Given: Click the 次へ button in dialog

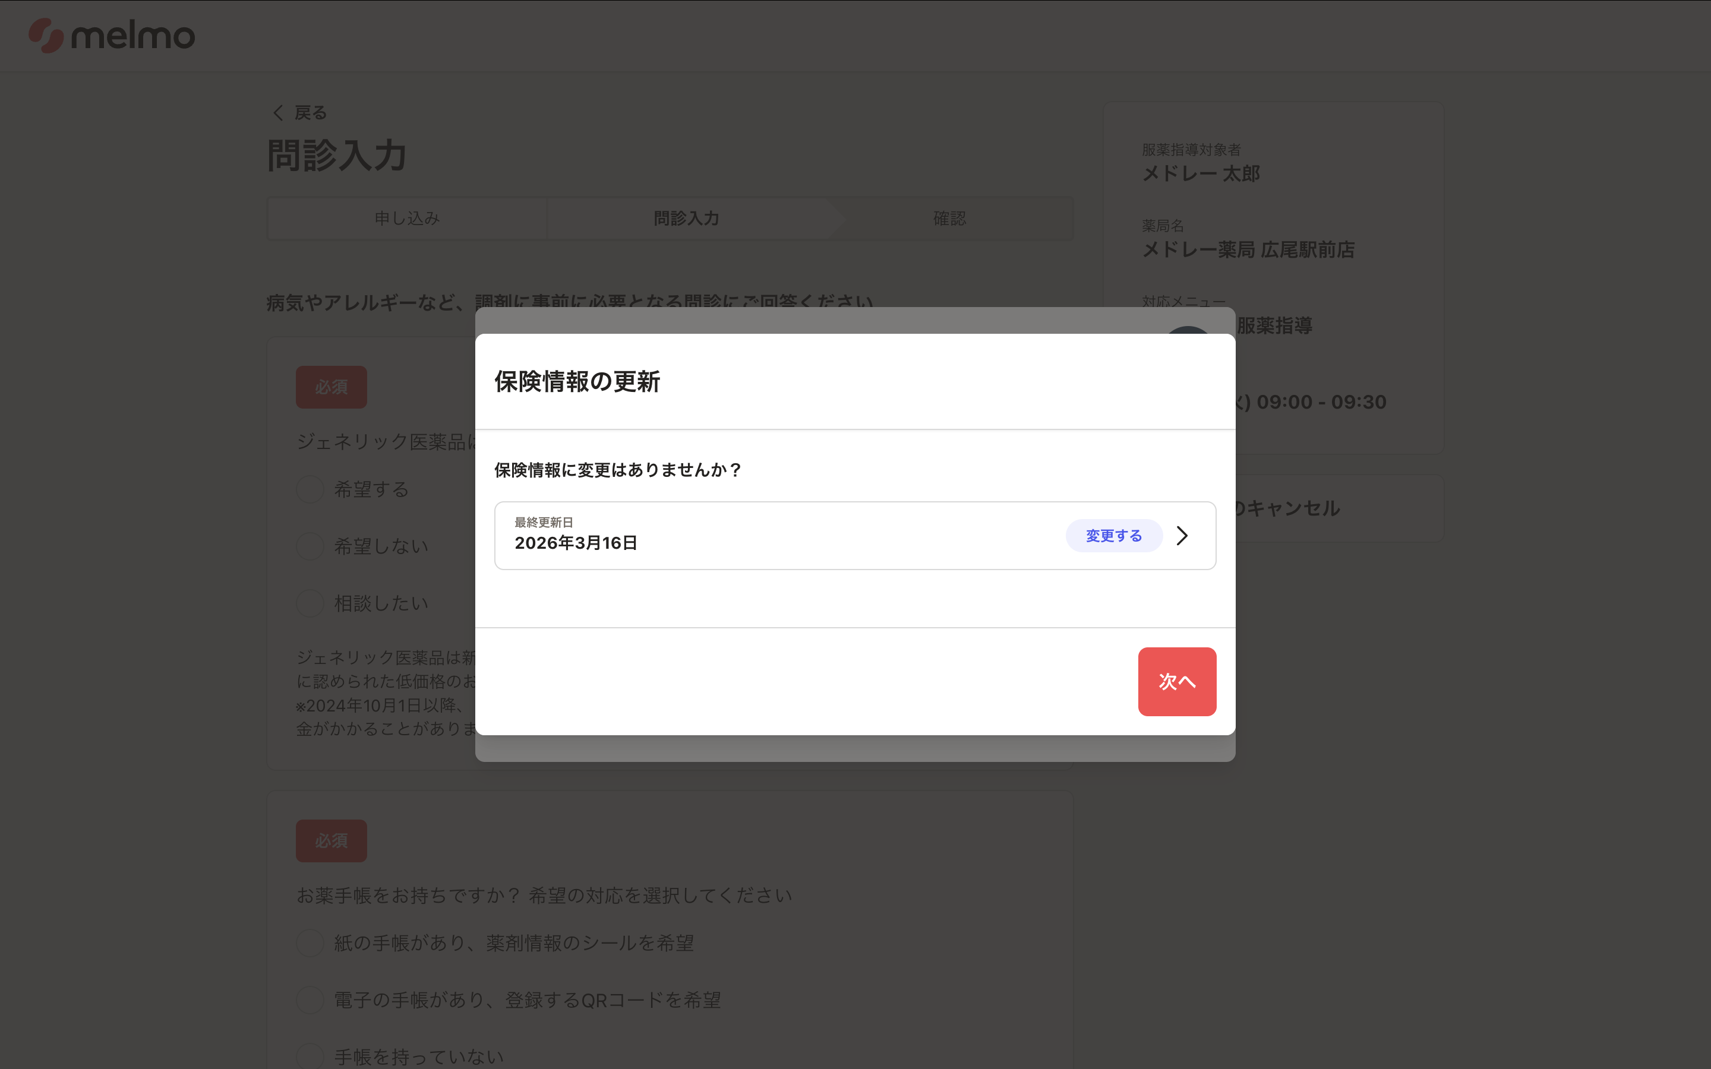Looking at the screenshot, I should pyautogui.click(x=1176, y=682).
